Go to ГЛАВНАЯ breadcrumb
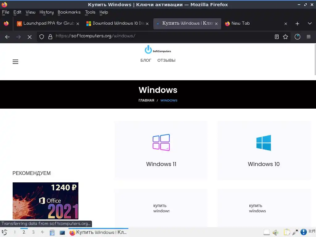The width and height of the screenshot is (316, 237). tap(146, 100)
